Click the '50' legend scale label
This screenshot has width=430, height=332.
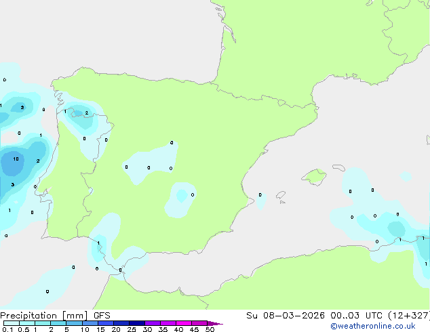click(210, 329)
